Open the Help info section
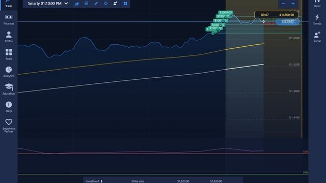 tap(9, 107)
